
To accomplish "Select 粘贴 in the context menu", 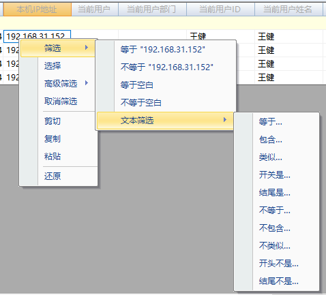I will (53, 157).
